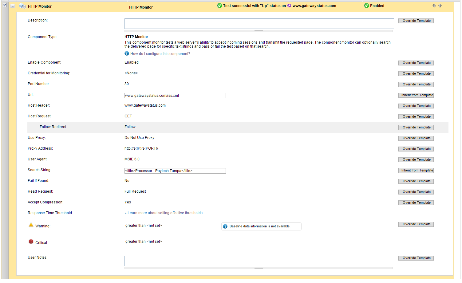Click the 'Do Not Use Proxy' value

139,138
